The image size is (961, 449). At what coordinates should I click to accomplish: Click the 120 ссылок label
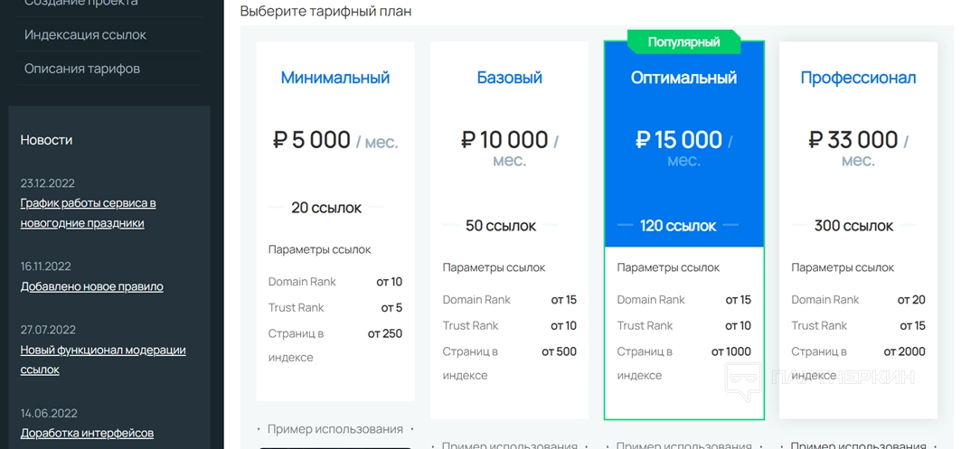tap(678, 226)
